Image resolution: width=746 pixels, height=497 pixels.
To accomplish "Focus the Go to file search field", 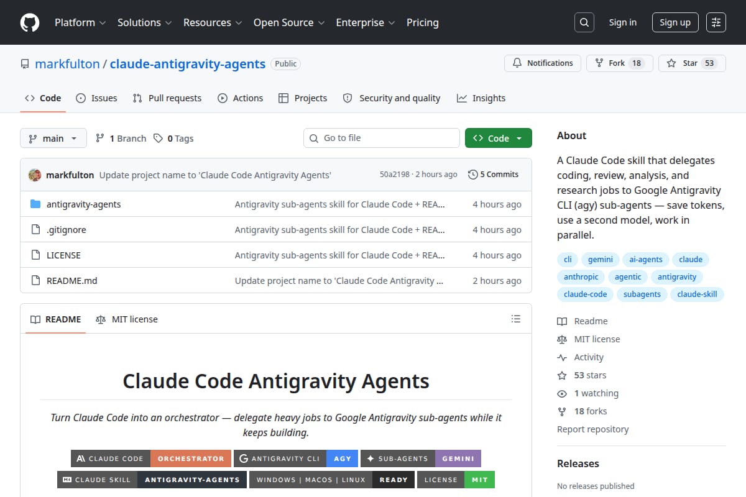I will click(x=382, y=138).
